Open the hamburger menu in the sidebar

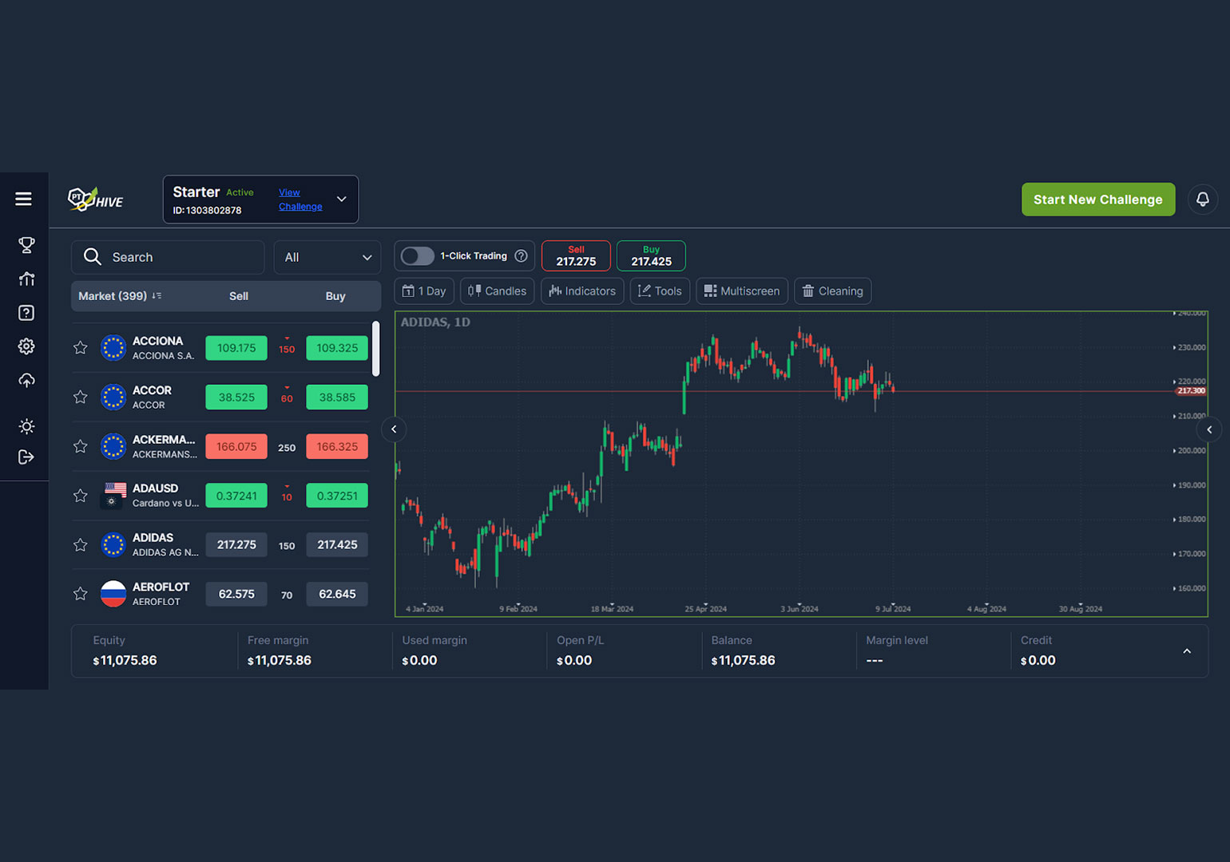pyautogui.click(x=24, y=199)
